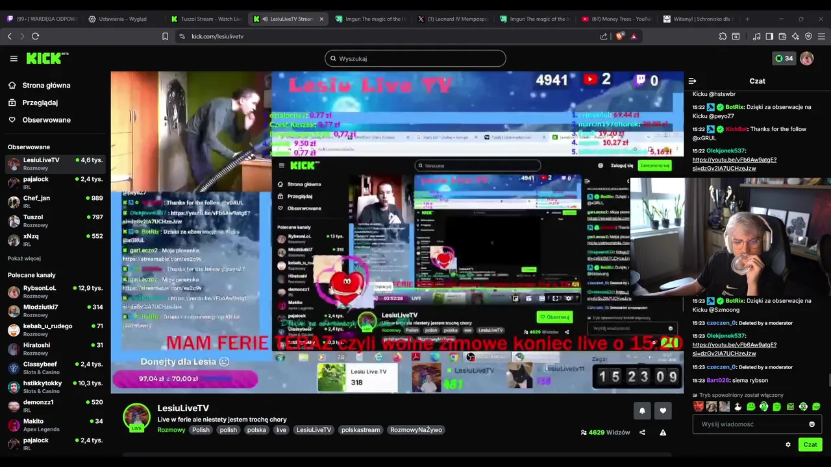Image resolution: width=831 pixels, height=467 pixels.
Task: Open the media control music note icon
Action: [x=756, y=36]
